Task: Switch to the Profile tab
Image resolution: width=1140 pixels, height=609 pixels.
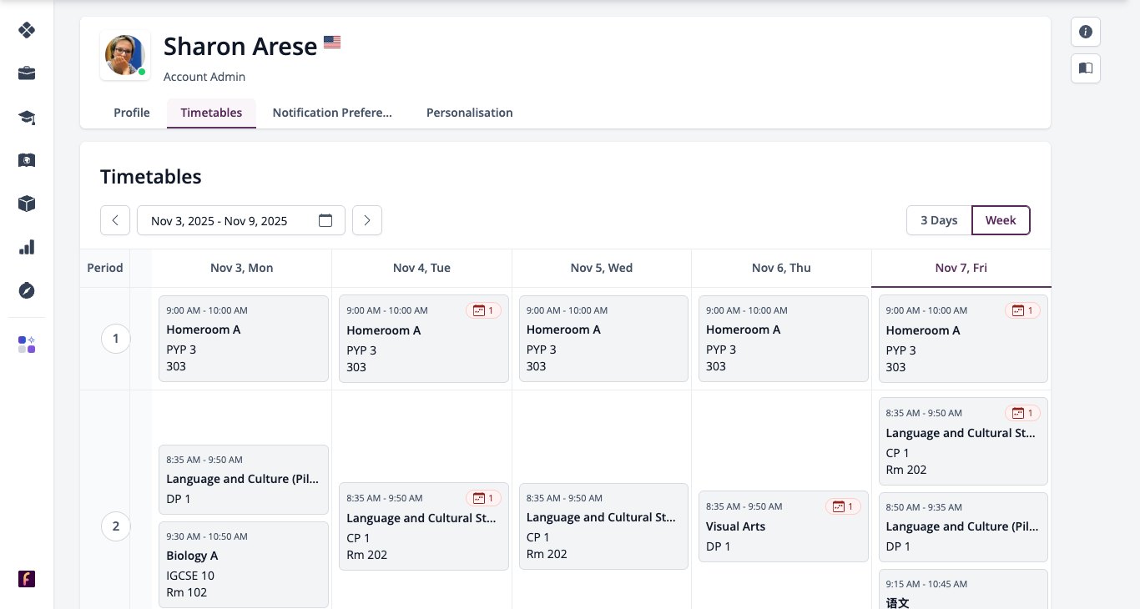Action: coord(132,113)
